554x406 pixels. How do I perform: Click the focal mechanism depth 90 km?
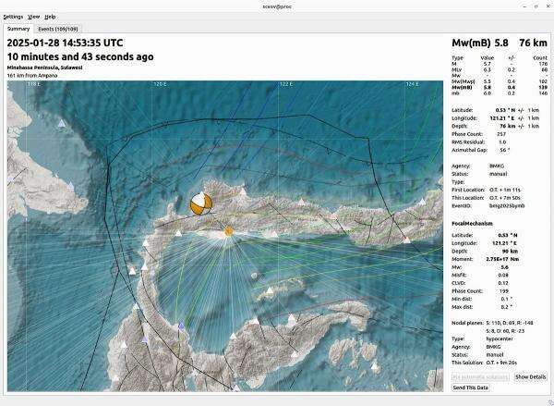[510, 252]
